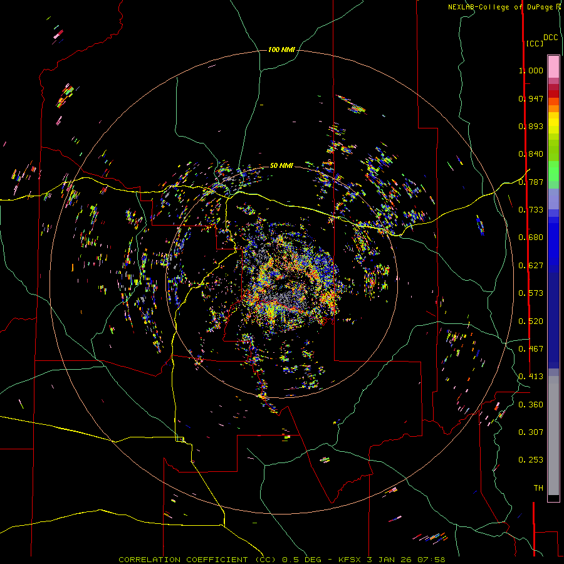Viewport: 564px width, 564px height.
Task: Click the 0.573 scale value
Action: (531, 293)
